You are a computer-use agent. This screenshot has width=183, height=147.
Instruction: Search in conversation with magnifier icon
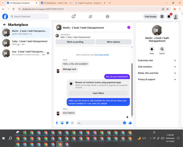click(162, 49)
